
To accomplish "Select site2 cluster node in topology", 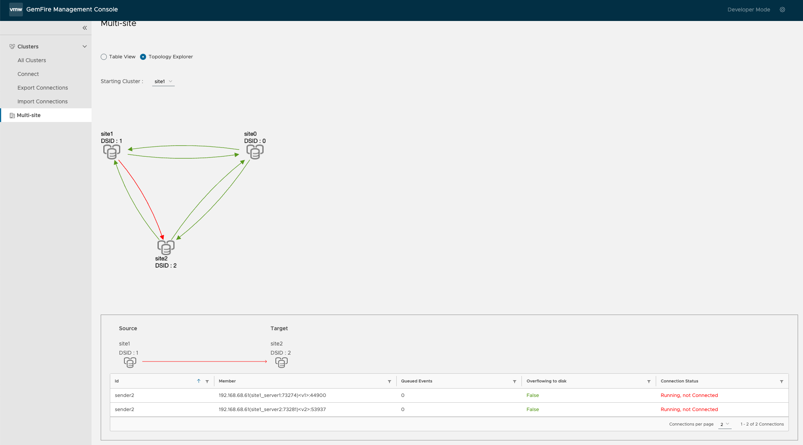I will 166,247.
